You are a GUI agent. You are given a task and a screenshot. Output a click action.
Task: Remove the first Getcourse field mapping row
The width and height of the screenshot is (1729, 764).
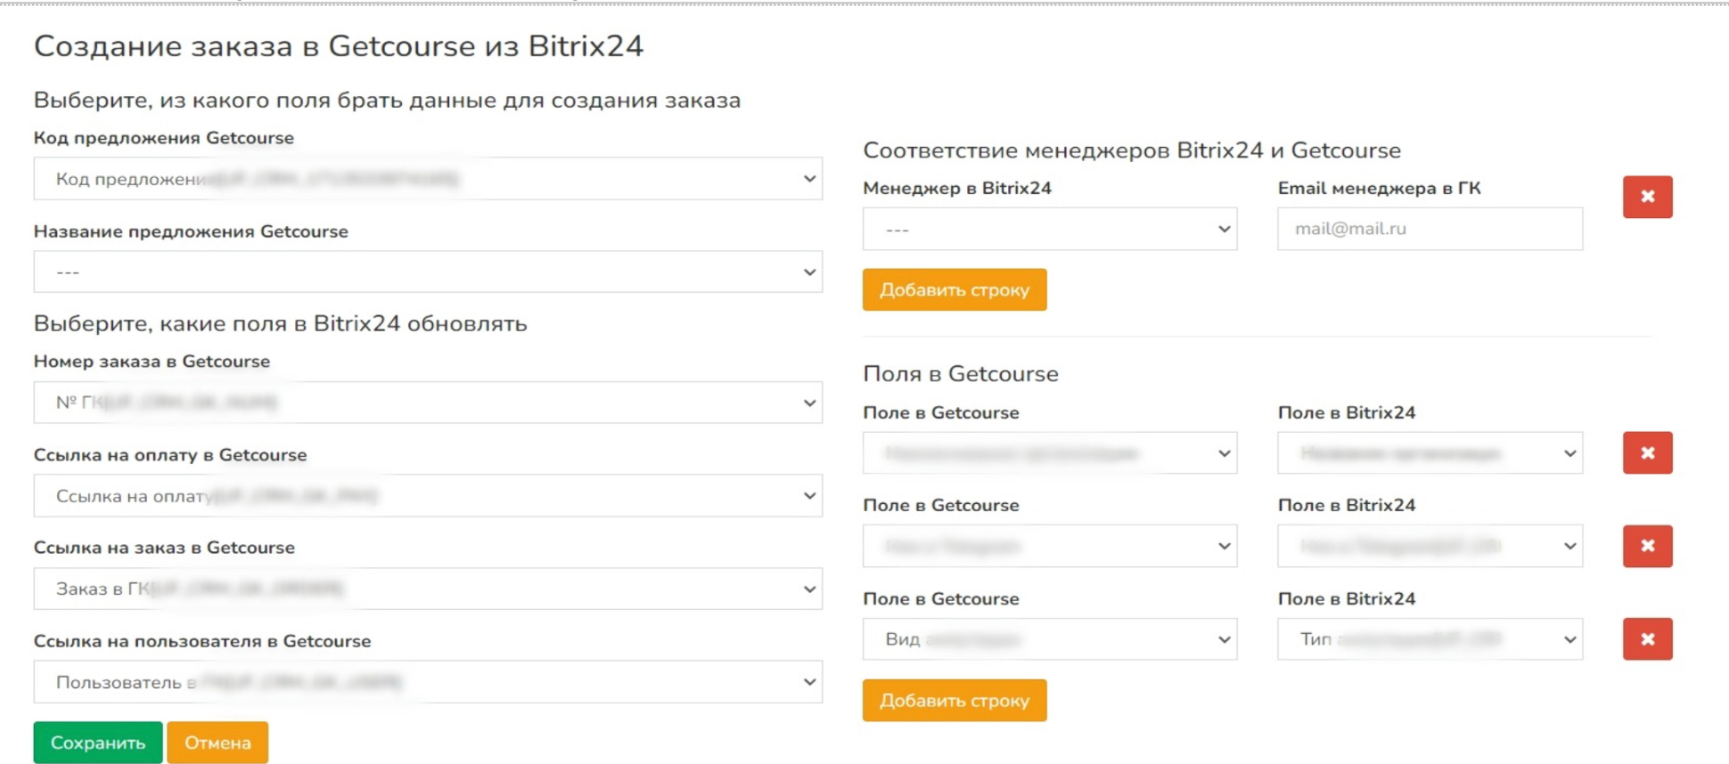[x=1647, y=453]
